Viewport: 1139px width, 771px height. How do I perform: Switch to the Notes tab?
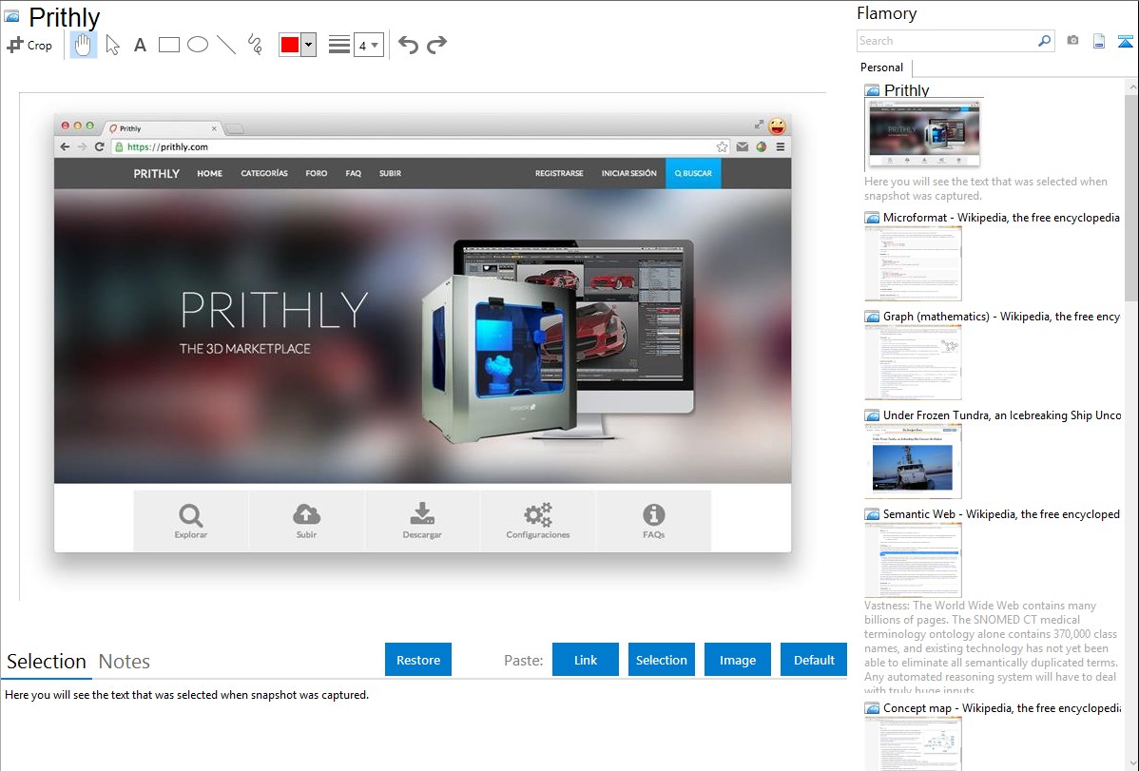pos(125,662)
